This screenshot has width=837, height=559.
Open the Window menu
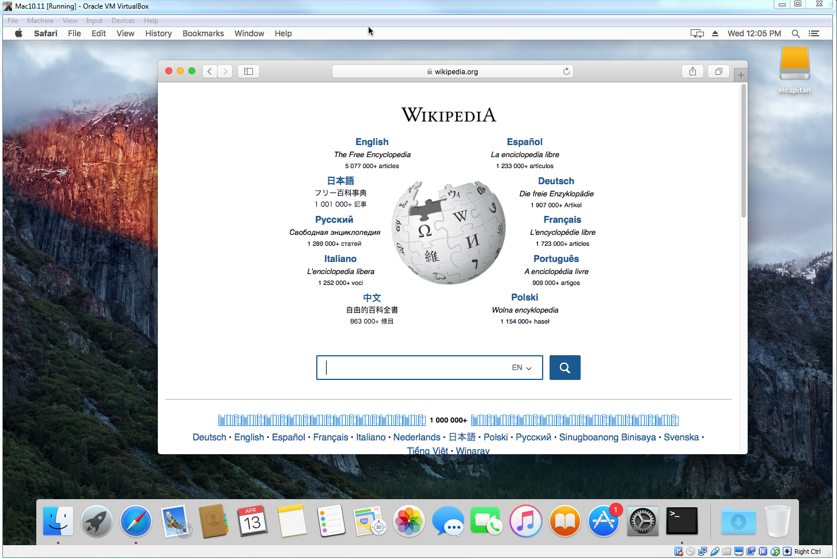point(249,33)
